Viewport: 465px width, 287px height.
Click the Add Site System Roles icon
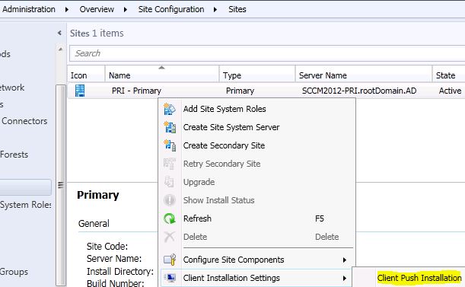(170, 109)
